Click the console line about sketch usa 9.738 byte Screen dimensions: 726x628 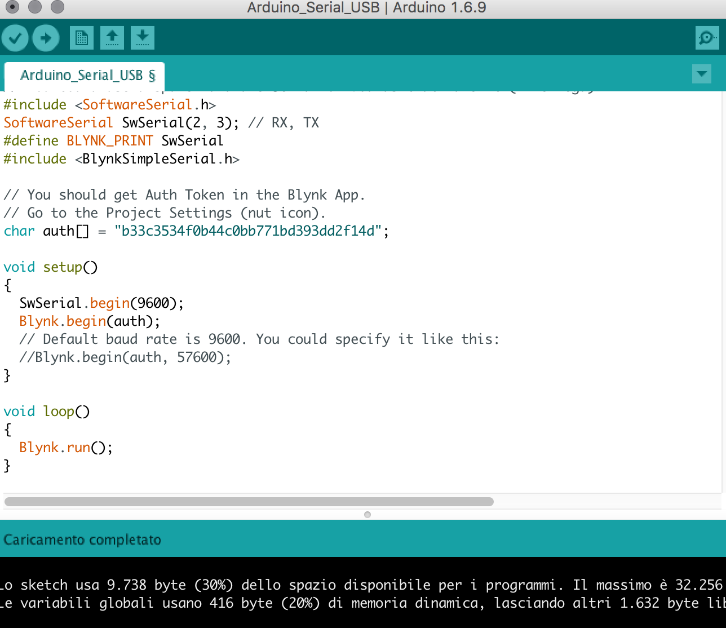click(x=363, y=585)
